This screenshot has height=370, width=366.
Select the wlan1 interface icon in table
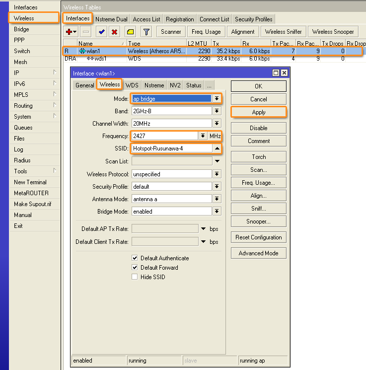coord(82,51)
